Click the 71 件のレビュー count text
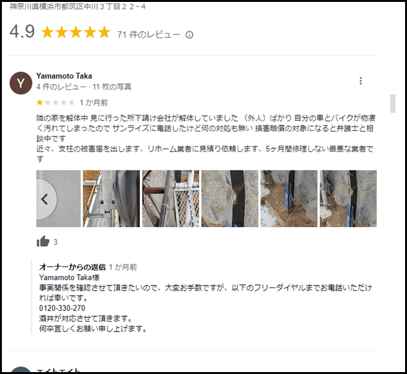 [x=148, y=34]
